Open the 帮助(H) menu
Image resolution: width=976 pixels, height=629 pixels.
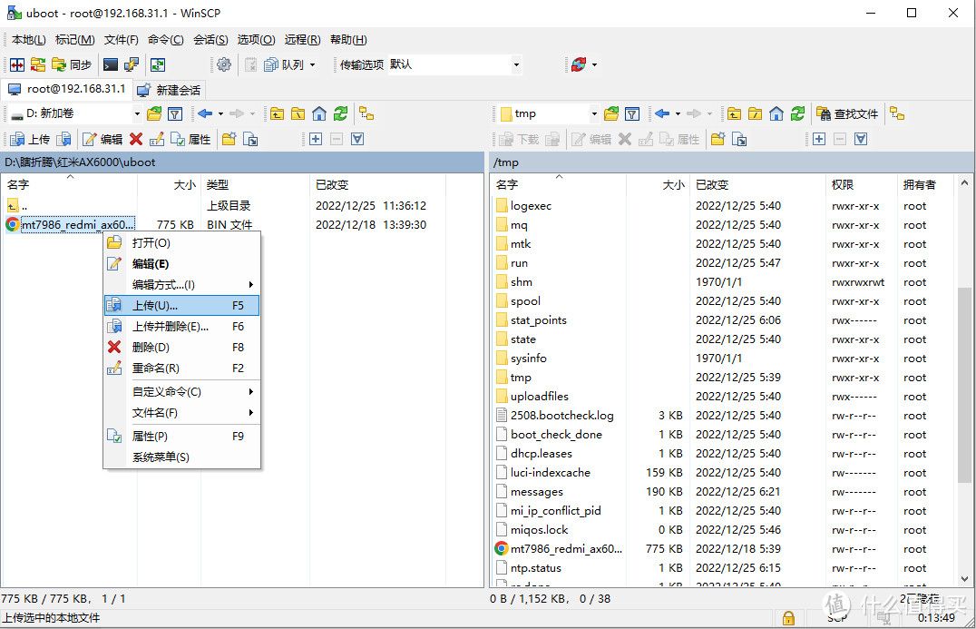[348, 40]
